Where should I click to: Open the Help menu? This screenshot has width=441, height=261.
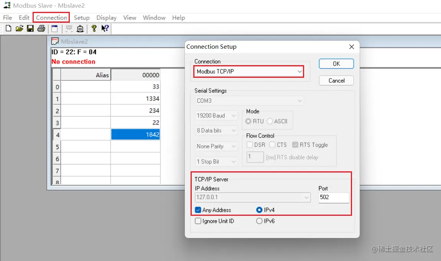coord(179,18)
